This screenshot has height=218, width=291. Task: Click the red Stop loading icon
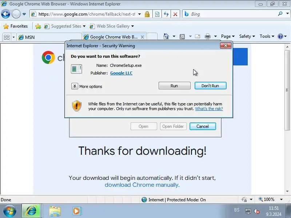(x=175, y=14)
